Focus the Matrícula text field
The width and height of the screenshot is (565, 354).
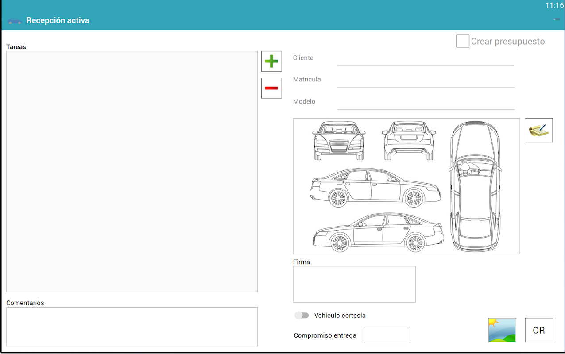point(425,81)
